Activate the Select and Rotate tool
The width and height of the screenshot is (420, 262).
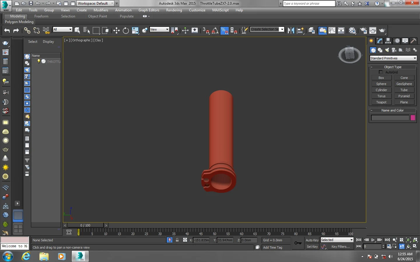pyautogui.click(x=126, y=30)
